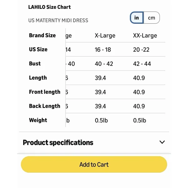188x188 pixels.
Task: Expand Product specifications chevron
Action: 162,142
